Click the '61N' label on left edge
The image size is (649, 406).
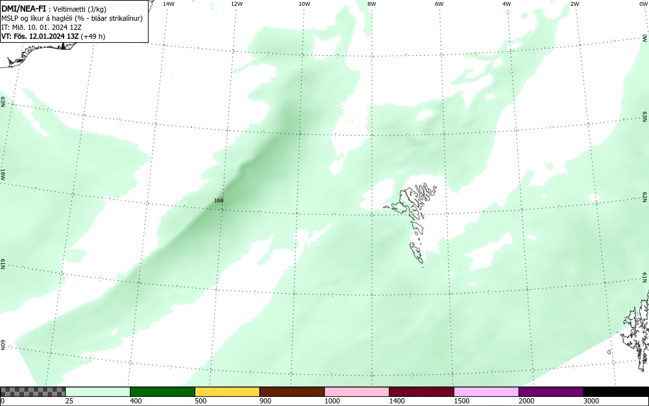[x=3, y=265]
